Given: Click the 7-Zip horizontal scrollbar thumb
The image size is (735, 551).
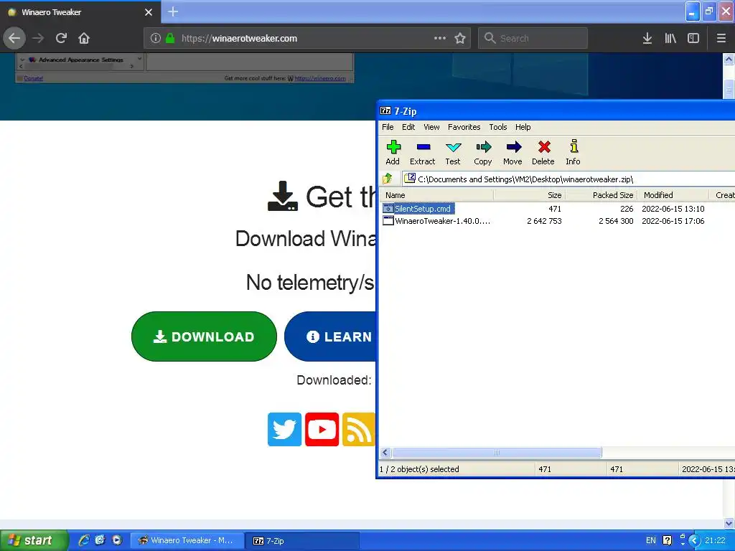Looking at the screenshot, I should tap(497, 452).
